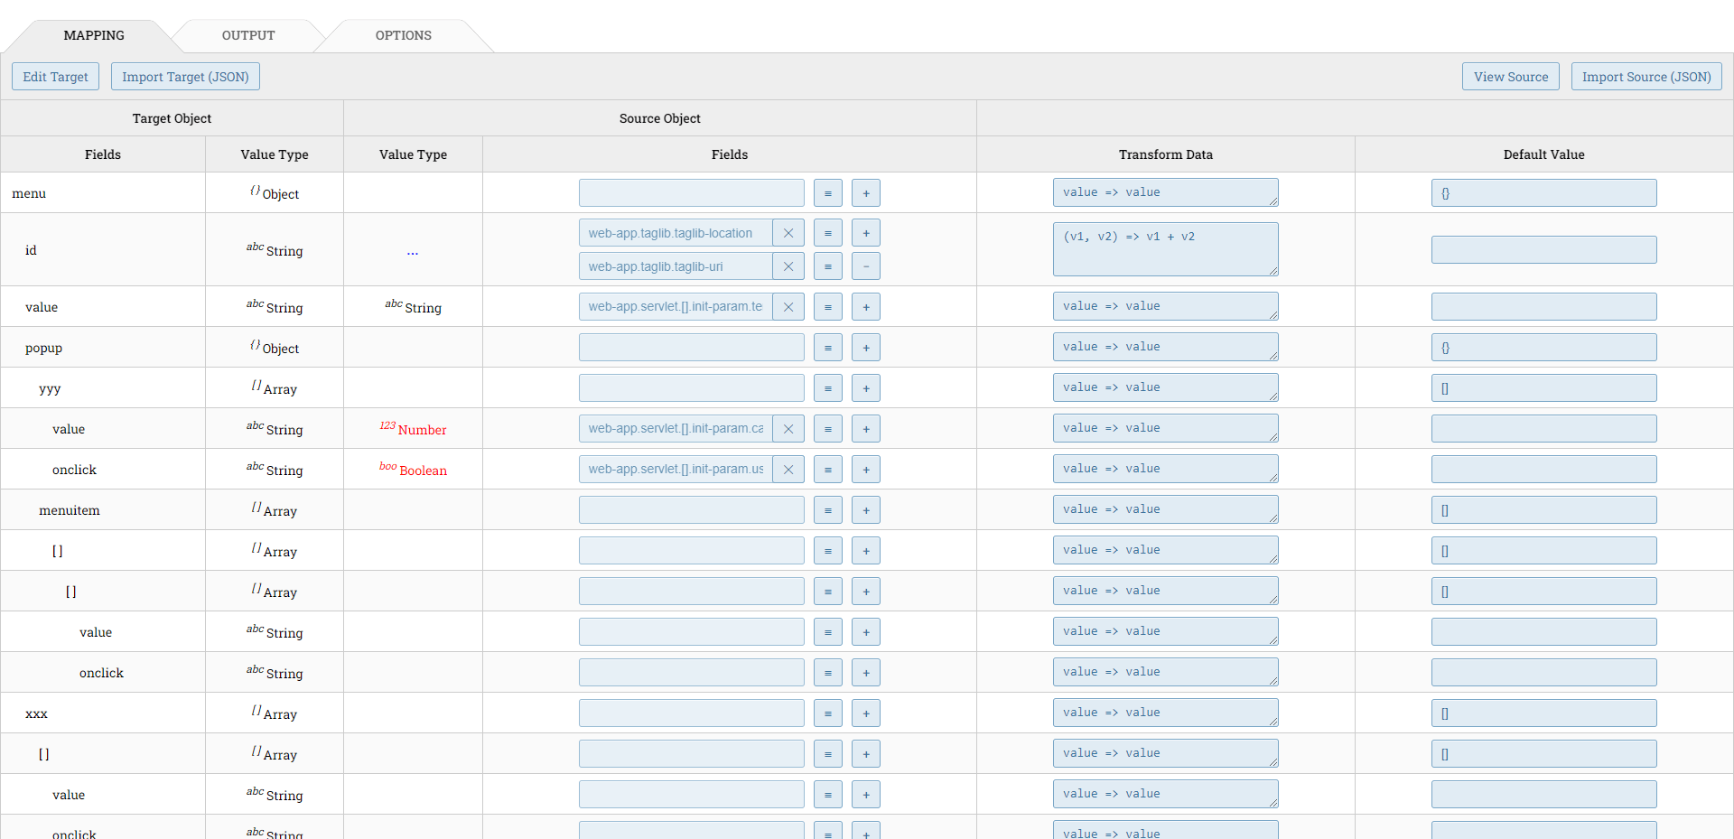This screenshot has width=1734, height=839.
Task: Click the equals button in the menu row
Action: click(x=828, y=193)
